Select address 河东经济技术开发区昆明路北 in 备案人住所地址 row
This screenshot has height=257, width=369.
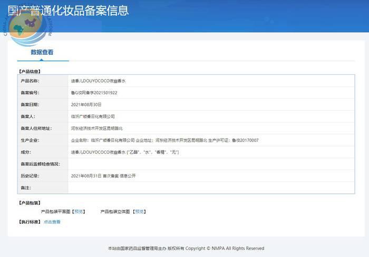(x=96, y=128)
